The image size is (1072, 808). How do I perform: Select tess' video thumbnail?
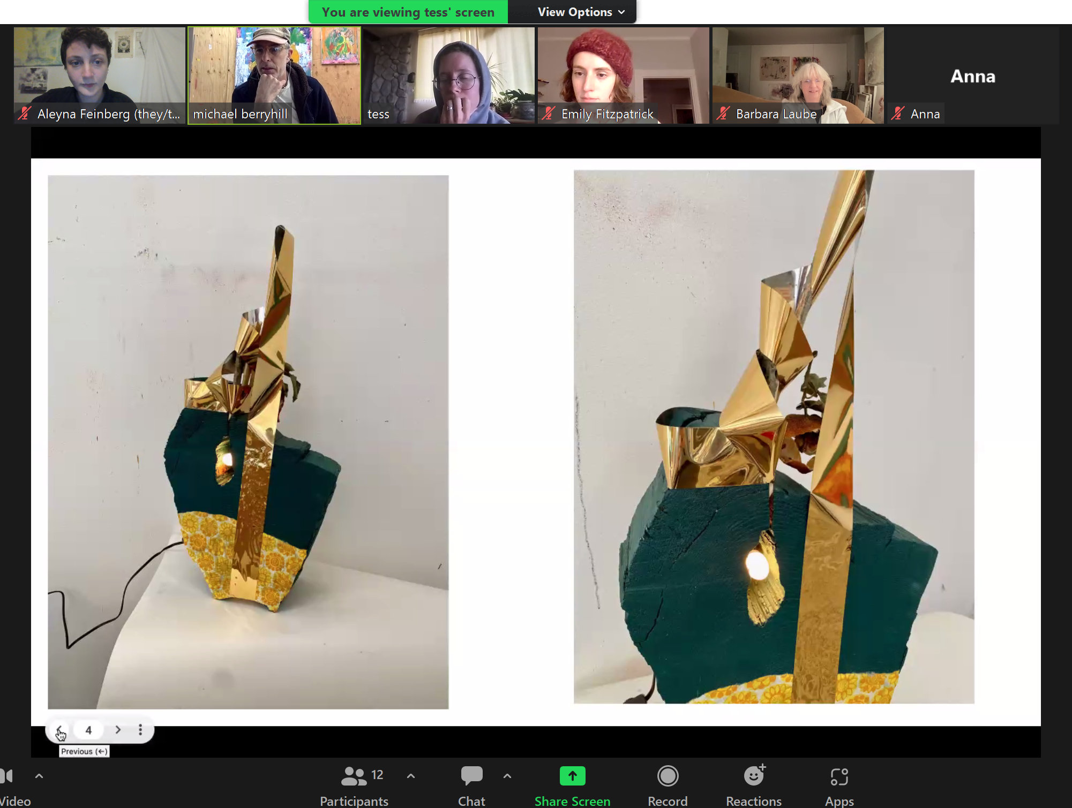(448, 75)
